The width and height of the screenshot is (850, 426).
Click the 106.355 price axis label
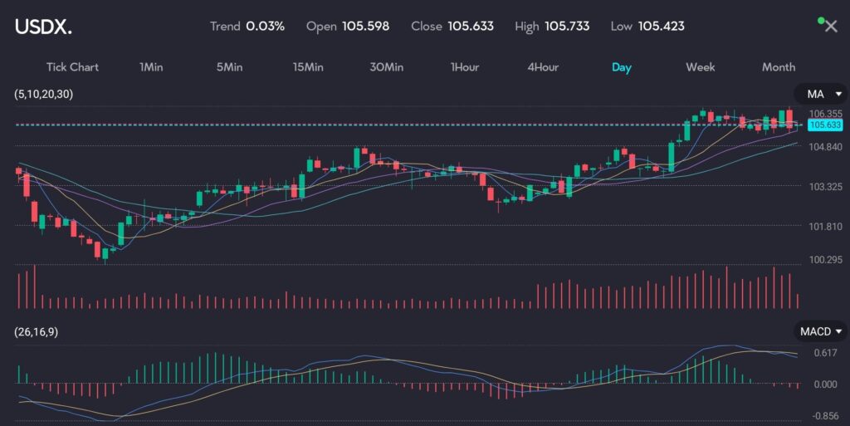(x=825, y=114)
